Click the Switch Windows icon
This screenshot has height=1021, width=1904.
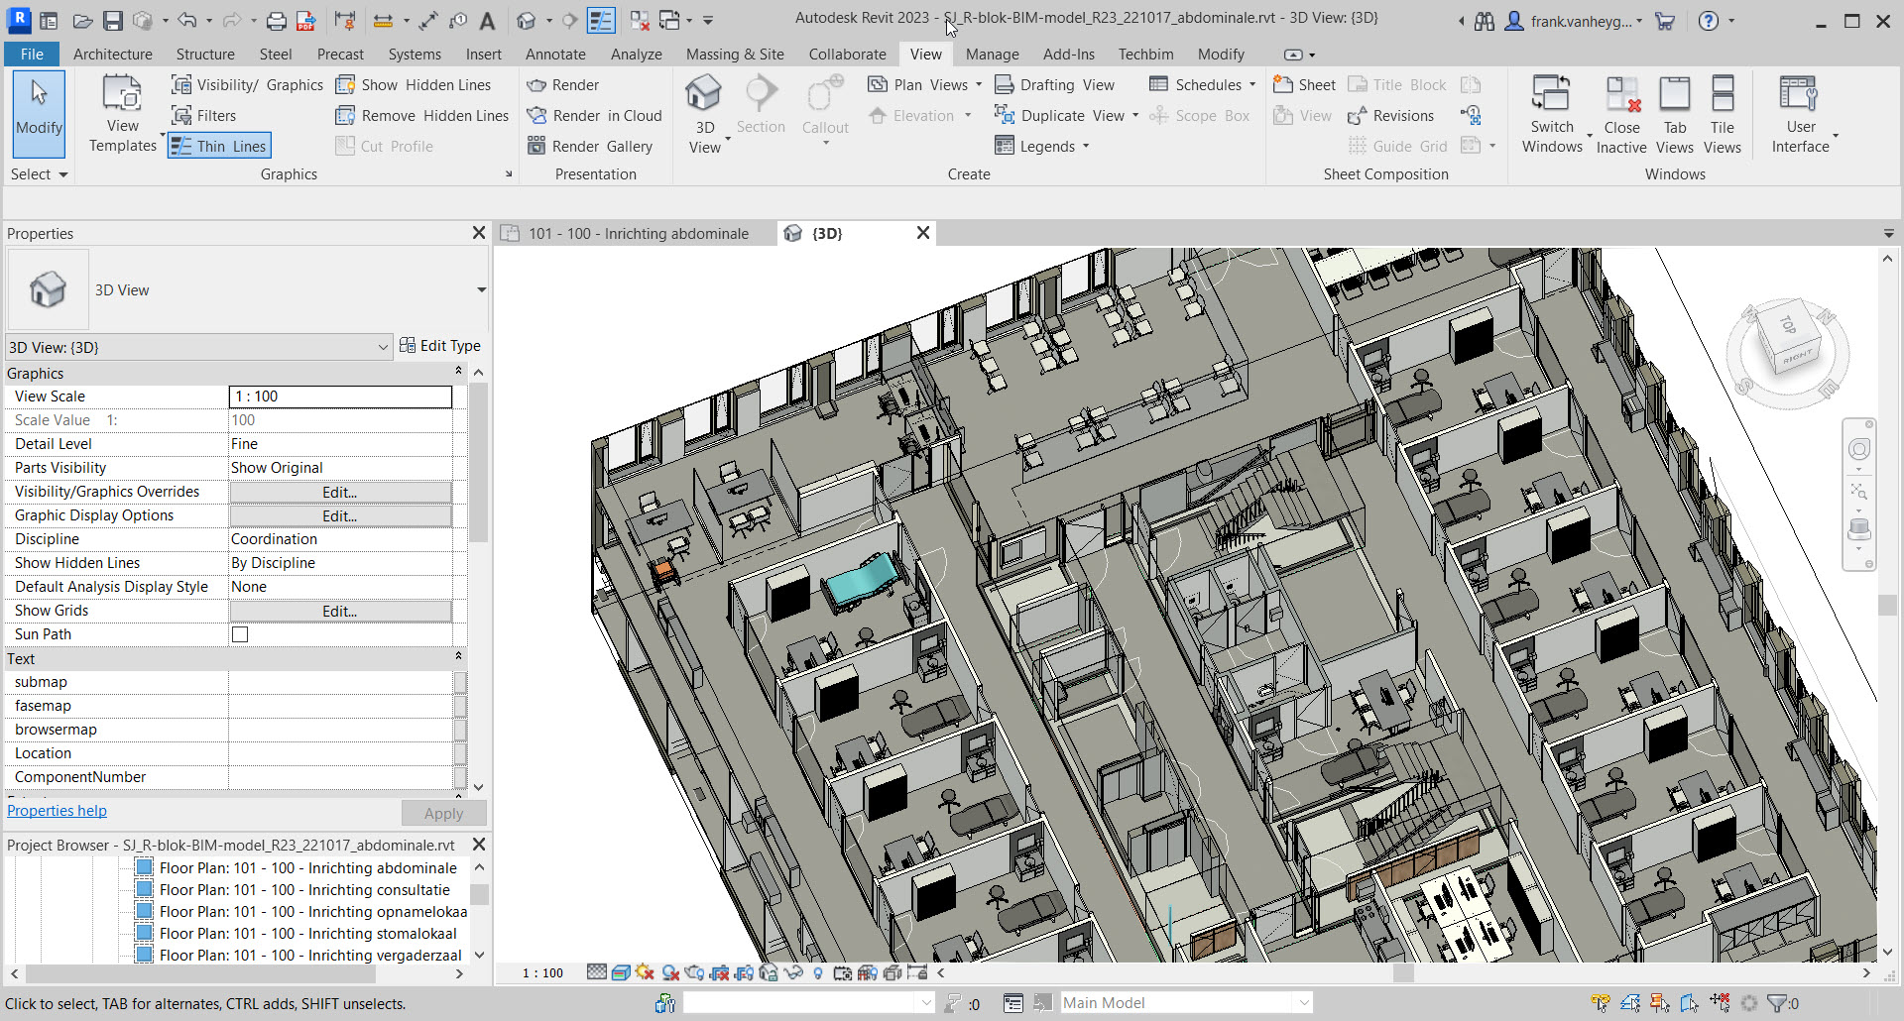[x=1552, y=115]
